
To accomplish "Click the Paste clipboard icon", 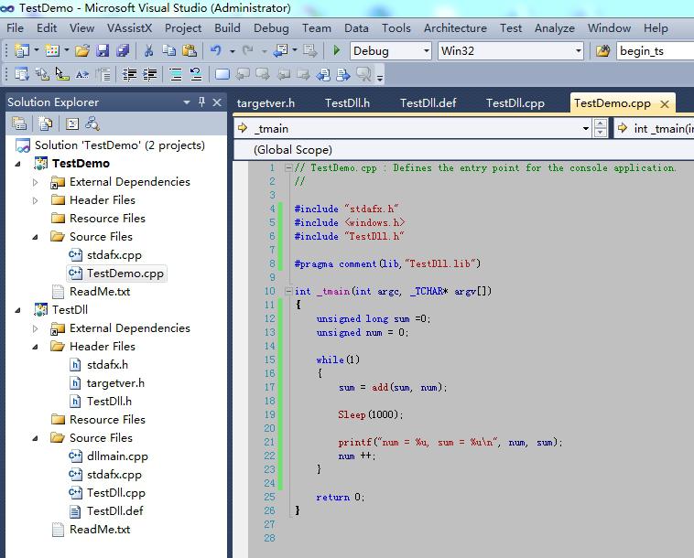I will click(x=190, y=51).
